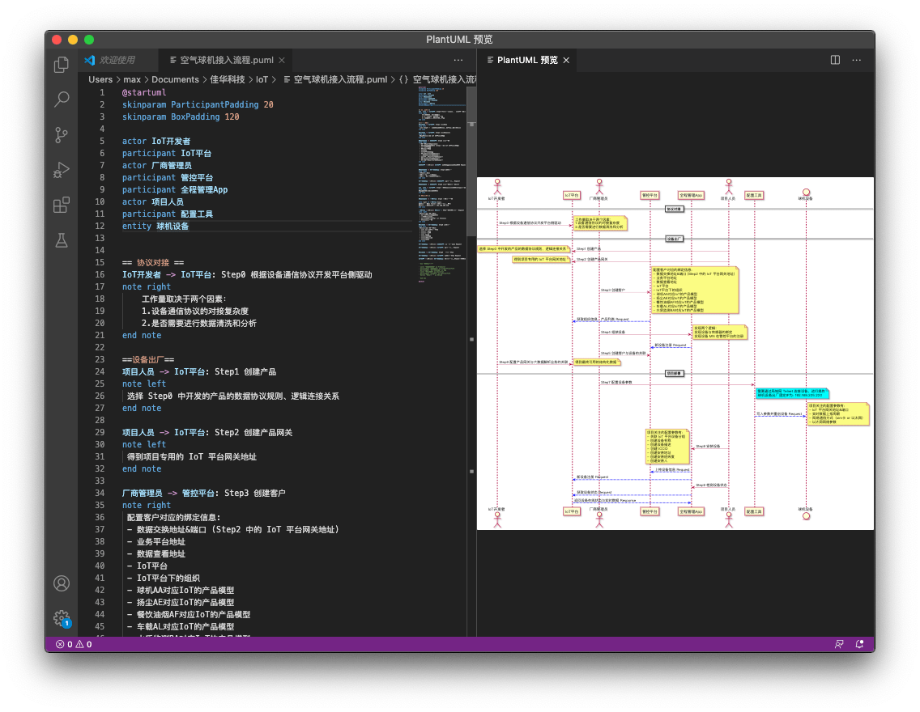Split the PlantUML preview editor
The height and width of the screenshot is (712, 920).
pos(835,60)
